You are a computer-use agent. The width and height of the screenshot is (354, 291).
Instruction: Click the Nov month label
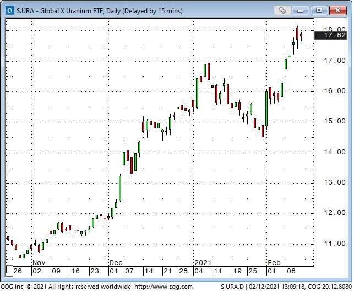pos(39,263)
